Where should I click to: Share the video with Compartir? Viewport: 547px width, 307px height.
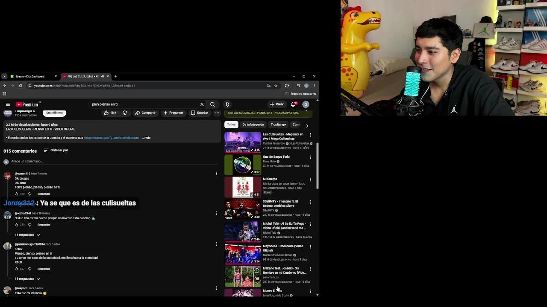(x=145, y=113)
